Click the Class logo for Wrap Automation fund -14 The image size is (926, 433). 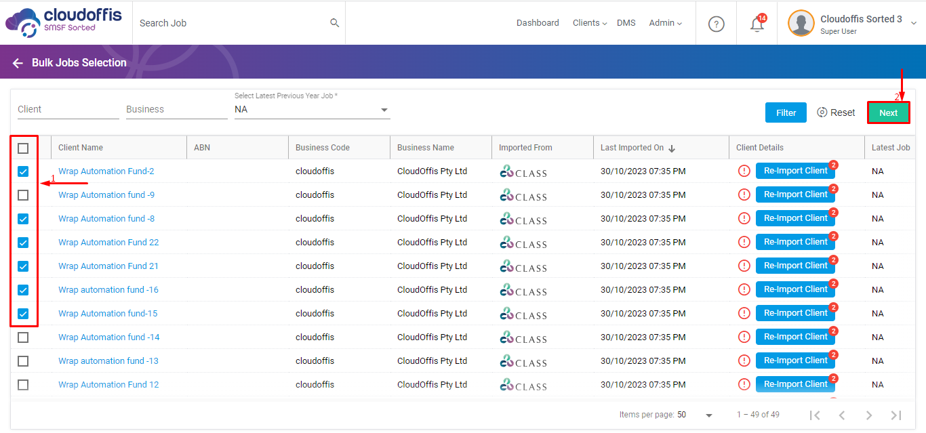tap(523, 337)
